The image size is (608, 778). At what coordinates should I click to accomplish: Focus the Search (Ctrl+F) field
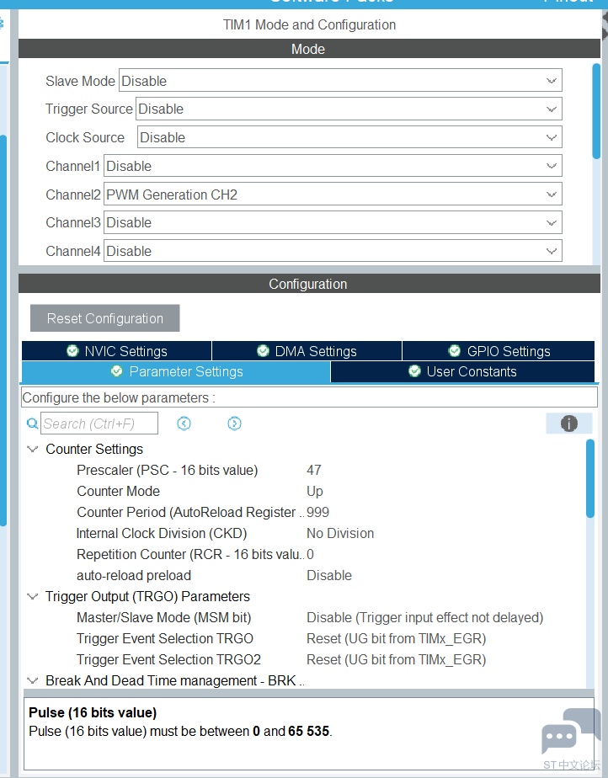[99, 424]
